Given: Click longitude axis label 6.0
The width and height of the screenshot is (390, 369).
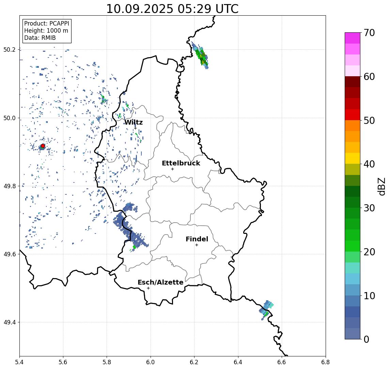Looking at the screenshot, I should click(x=151, y=362).
